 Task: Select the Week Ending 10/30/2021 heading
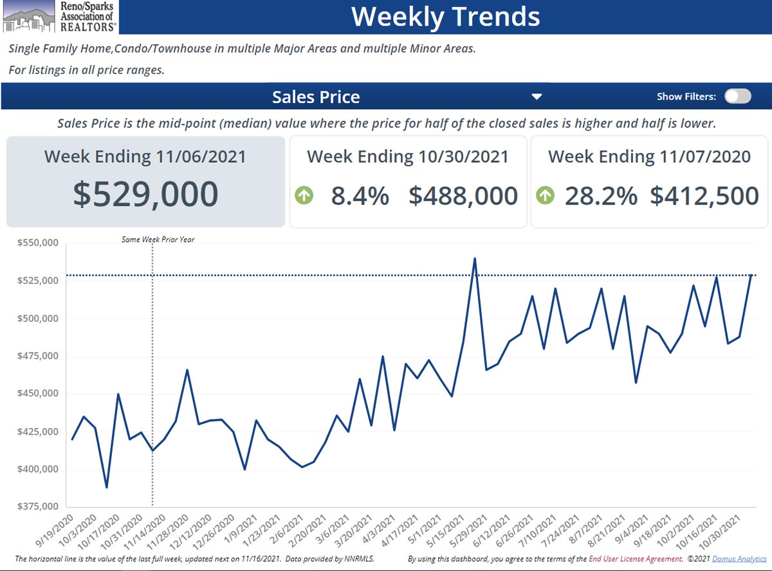pyautogui.click(x=408, y=156)
